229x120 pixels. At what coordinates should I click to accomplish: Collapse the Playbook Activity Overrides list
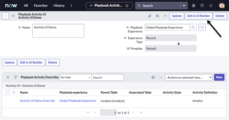tap(161, 77)
